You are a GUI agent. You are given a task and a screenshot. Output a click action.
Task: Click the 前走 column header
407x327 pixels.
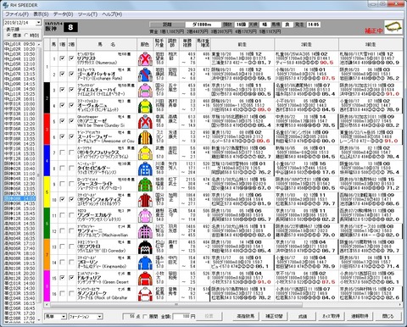pyautogui.click(x=243, y=44)
